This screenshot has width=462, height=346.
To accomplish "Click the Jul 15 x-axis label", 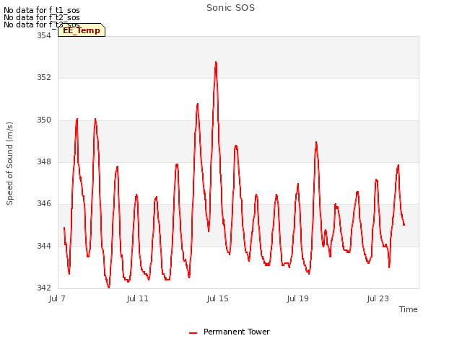I will pos(217,298).
